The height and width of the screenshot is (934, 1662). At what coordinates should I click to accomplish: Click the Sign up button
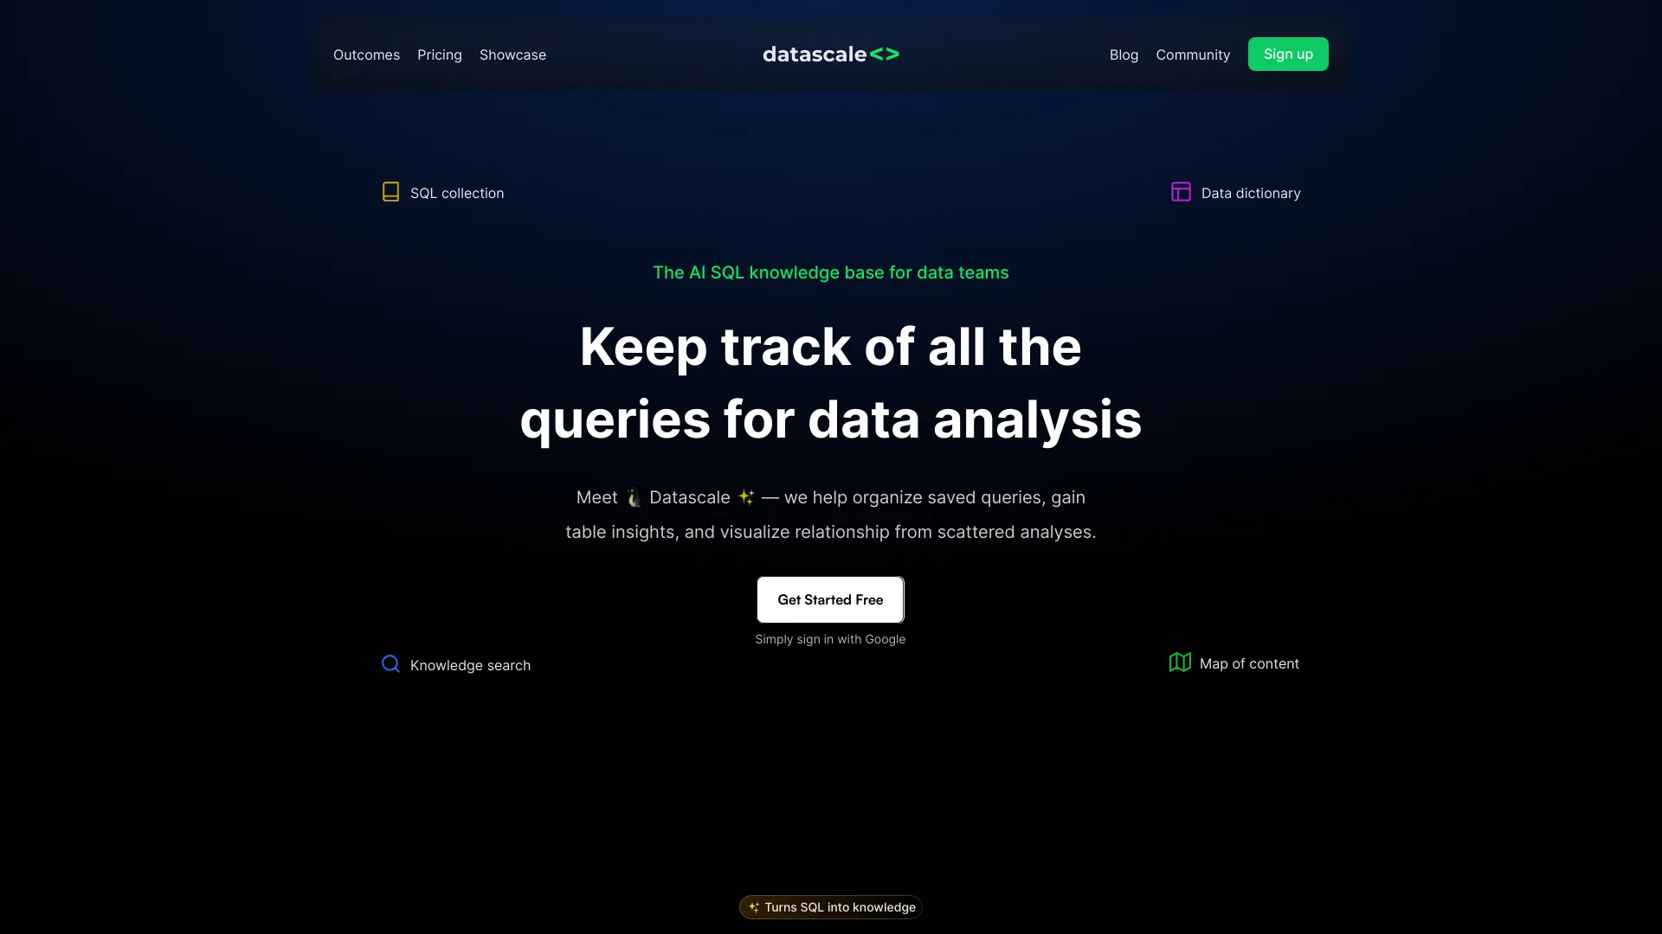point(1287,54)
